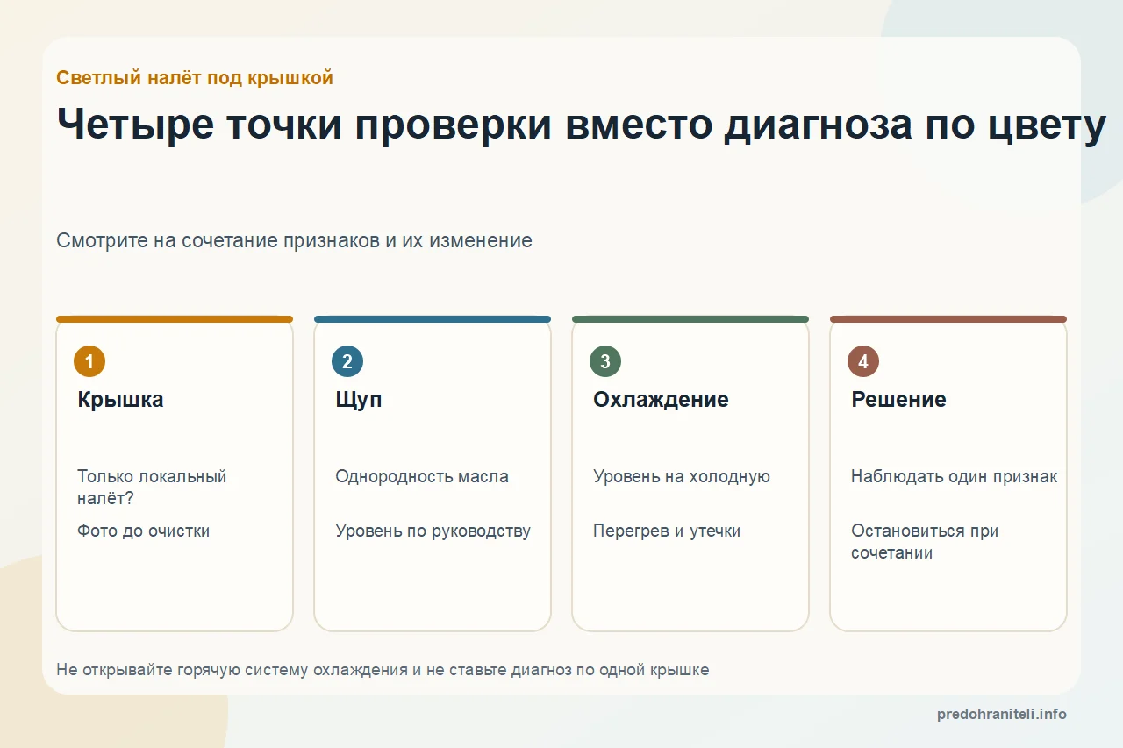The image size is (1123, 748).
Task: Open the predohraniteli.info site link
Action: click(1002, 714)
